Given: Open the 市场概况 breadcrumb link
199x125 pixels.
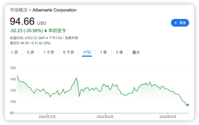Looking at the screenshot, I should click(18, 10).
